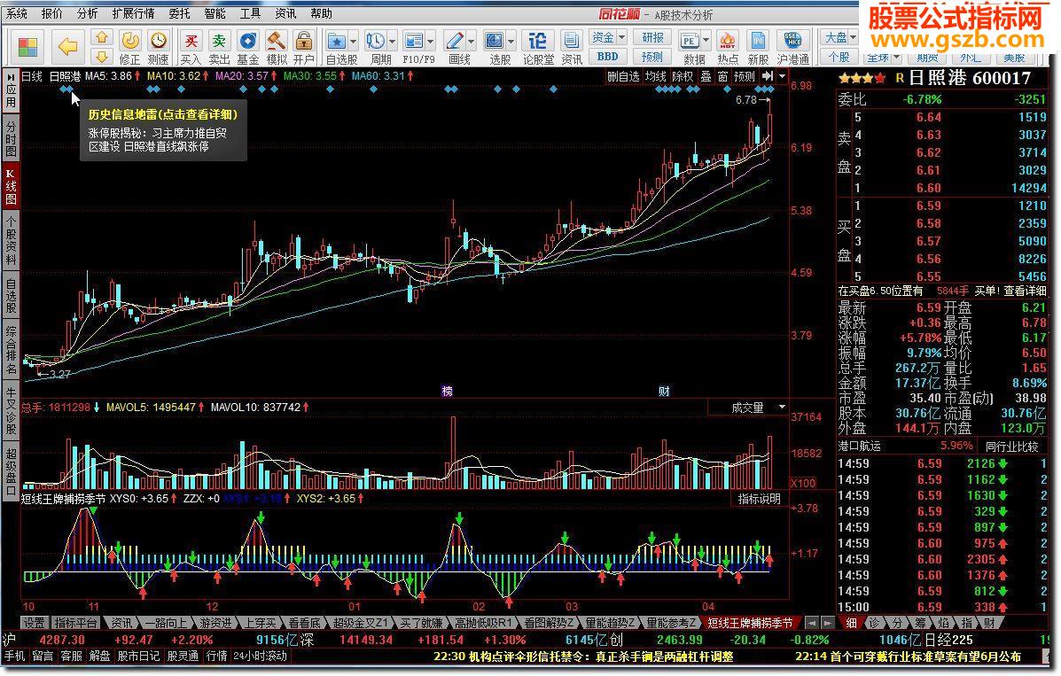Open the 指标平台 indicator platform tab
The image size is (1061, 676).
pyautogui.click(x=76, y=623)
